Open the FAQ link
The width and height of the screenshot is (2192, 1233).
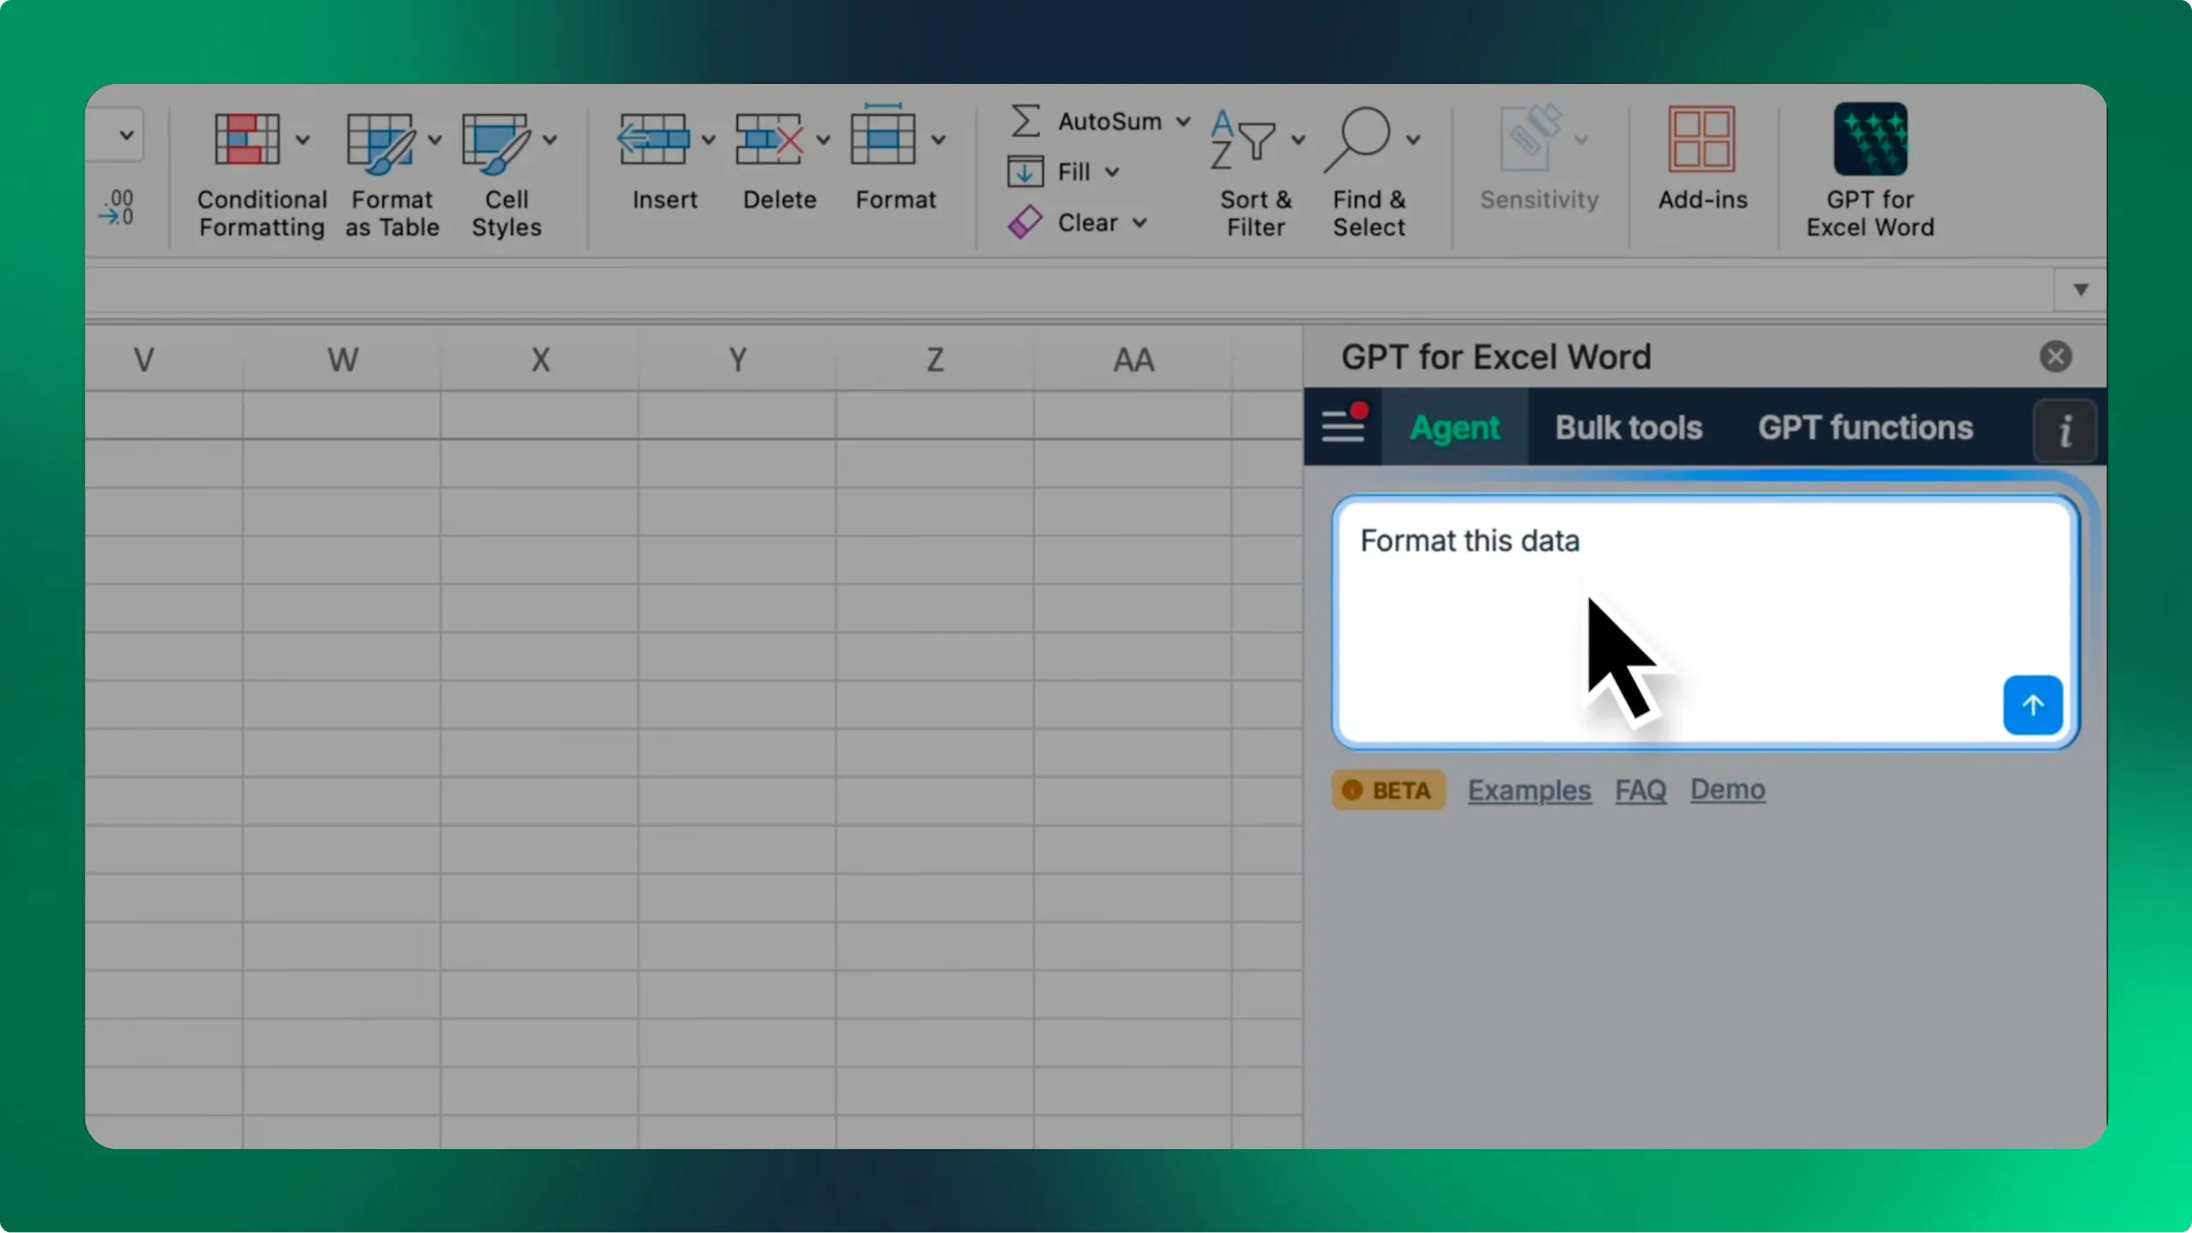(x=1640, y=789)
